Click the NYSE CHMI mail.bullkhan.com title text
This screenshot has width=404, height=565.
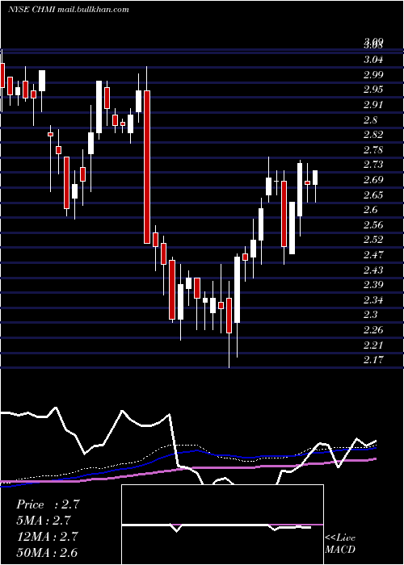point(69,10)
